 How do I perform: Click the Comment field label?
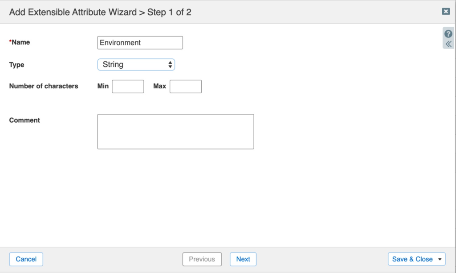(24, 120)
